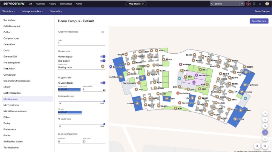Open the History menu
Image resolution: width=272 pixels, height=152 pixels.
coord(52,3)
